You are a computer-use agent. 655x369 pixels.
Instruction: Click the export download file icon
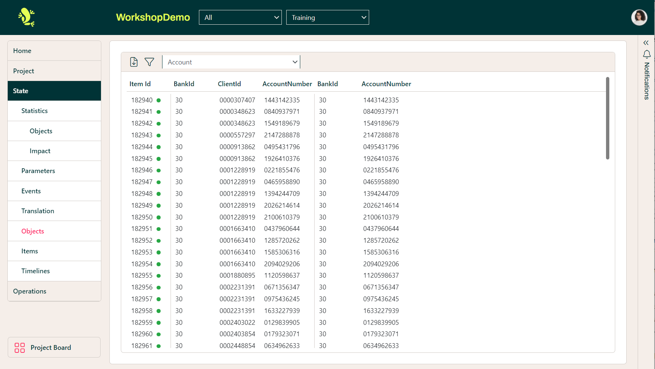[x=134, y=62]
